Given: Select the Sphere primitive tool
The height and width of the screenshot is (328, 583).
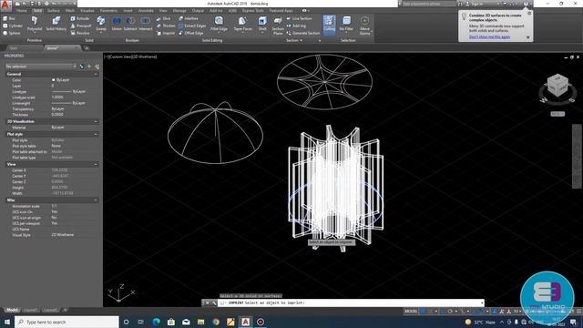Looking at the screenshot, I should (x=12, y=33).
